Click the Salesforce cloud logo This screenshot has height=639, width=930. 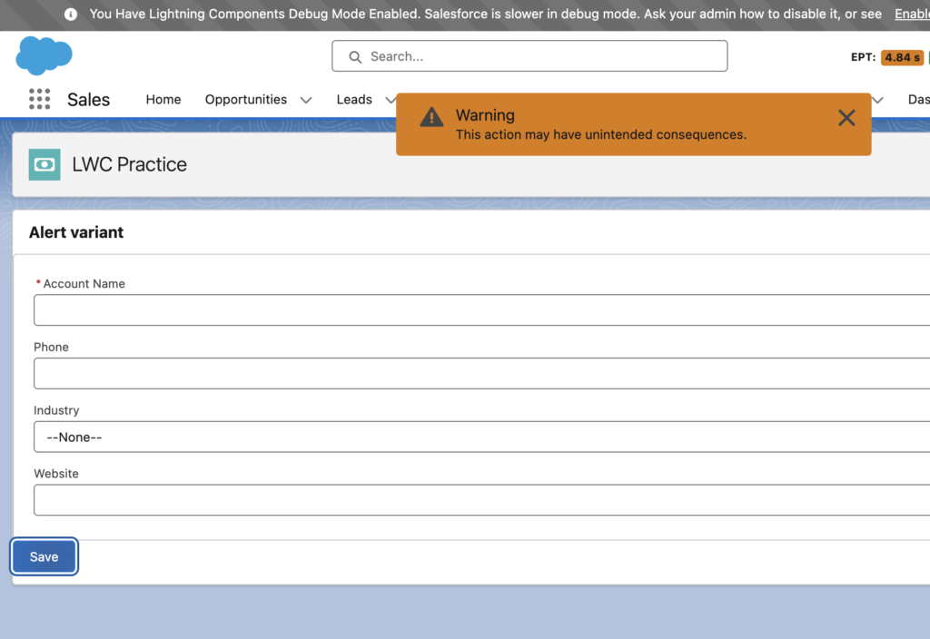pyautogui.click(x=44, y=55)
